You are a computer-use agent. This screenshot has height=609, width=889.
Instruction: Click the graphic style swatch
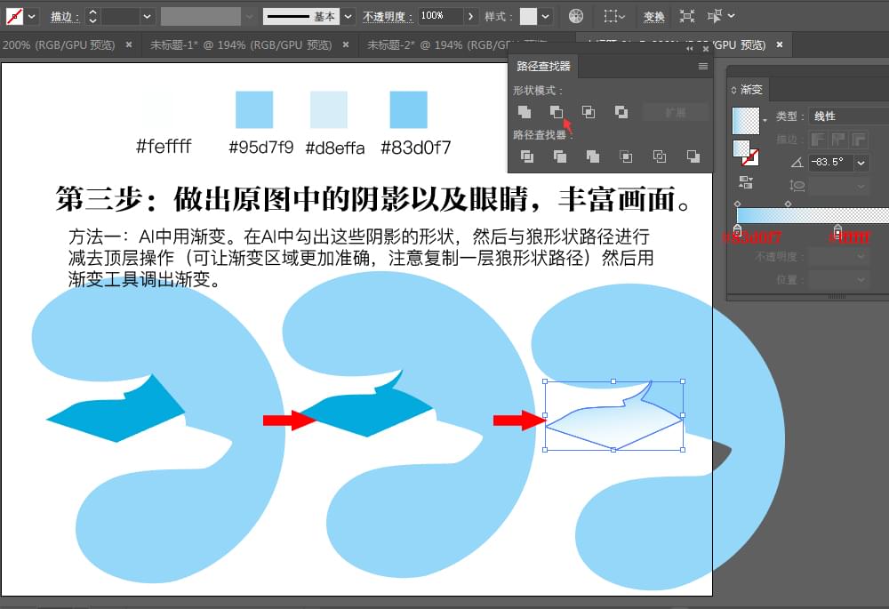528,16
